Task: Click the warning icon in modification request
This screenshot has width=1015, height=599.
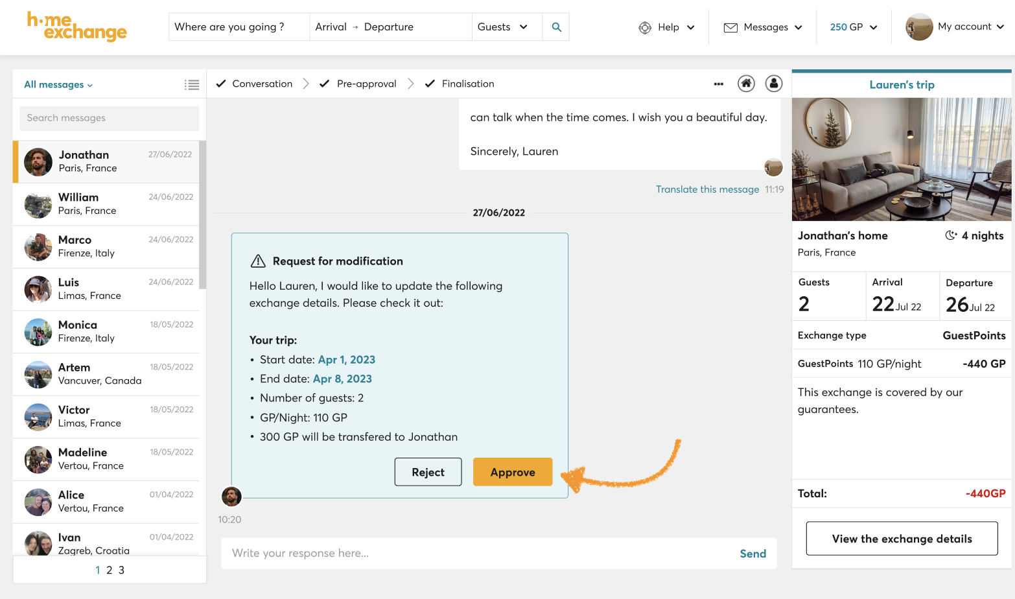Action: tap(258, 261)
